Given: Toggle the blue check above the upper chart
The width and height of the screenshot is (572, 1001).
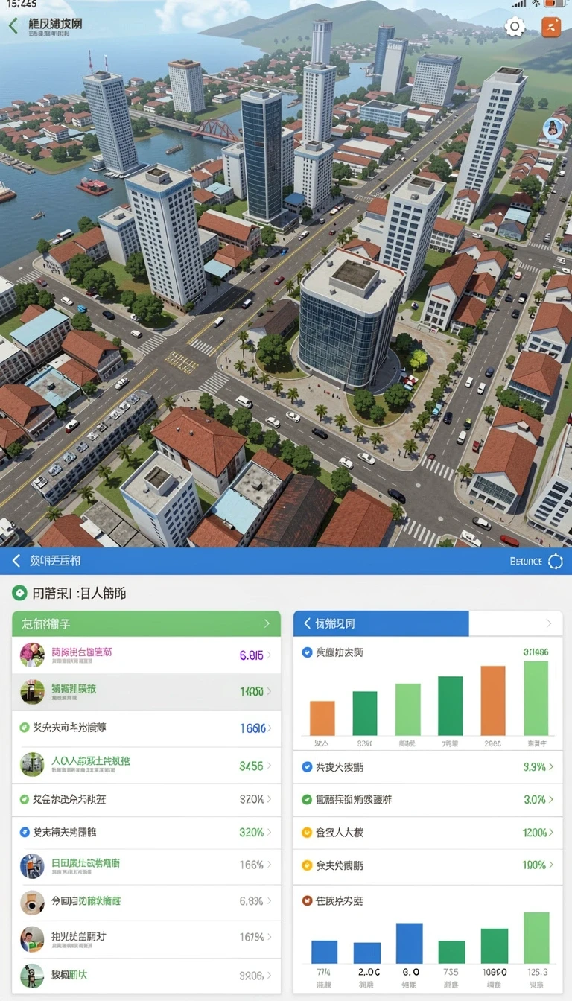Looking at the screenshot, I should (x=306, y=652).
